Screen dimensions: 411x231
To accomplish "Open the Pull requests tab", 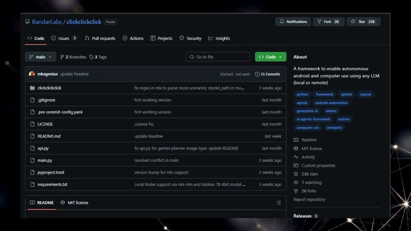I will click(100, 38).
